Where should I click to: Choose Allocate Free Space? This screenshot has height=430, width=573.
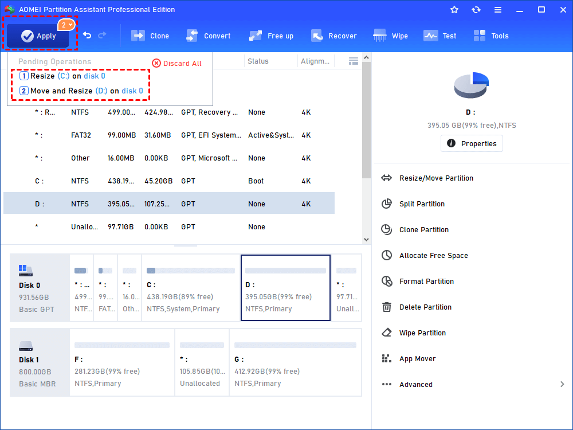(x=433, y=255)
